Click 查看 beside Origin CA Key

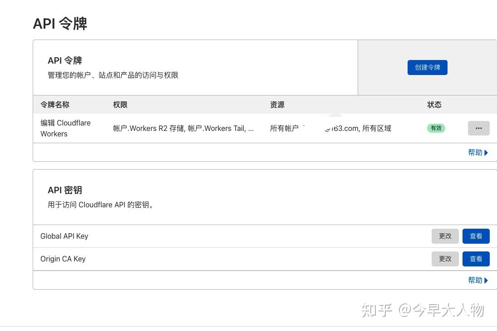[x=476, y=259]
